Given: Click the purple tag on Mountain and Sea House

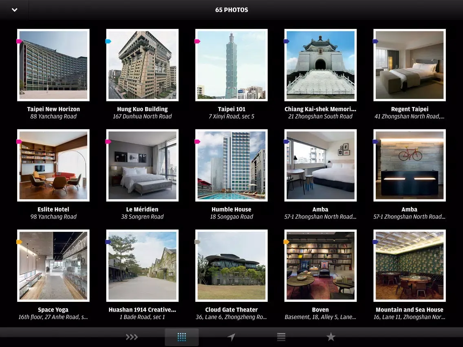Looking at the screenshot, I should tap(376, 242).
